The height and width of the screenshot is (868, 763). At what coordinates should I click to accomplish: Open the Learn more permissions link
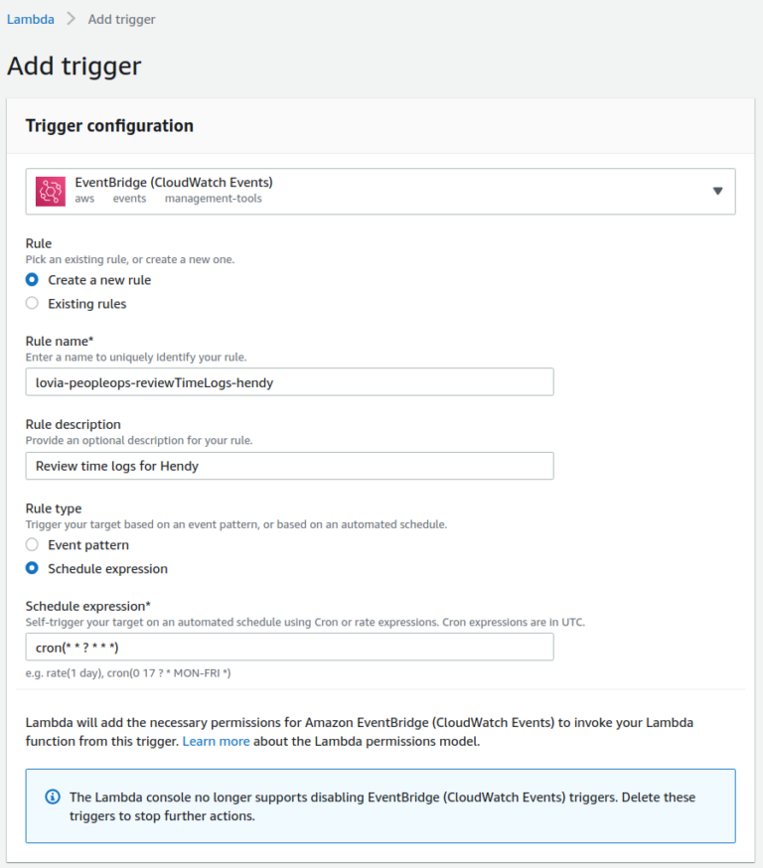tap(216, 741)
